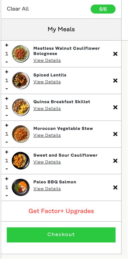Click the Quinoa Breakfast Skillet thumbnail
Screen dimensions: 128x259
(x=21, y=107)
